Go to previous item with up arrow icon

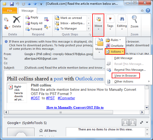pos(29,4)
